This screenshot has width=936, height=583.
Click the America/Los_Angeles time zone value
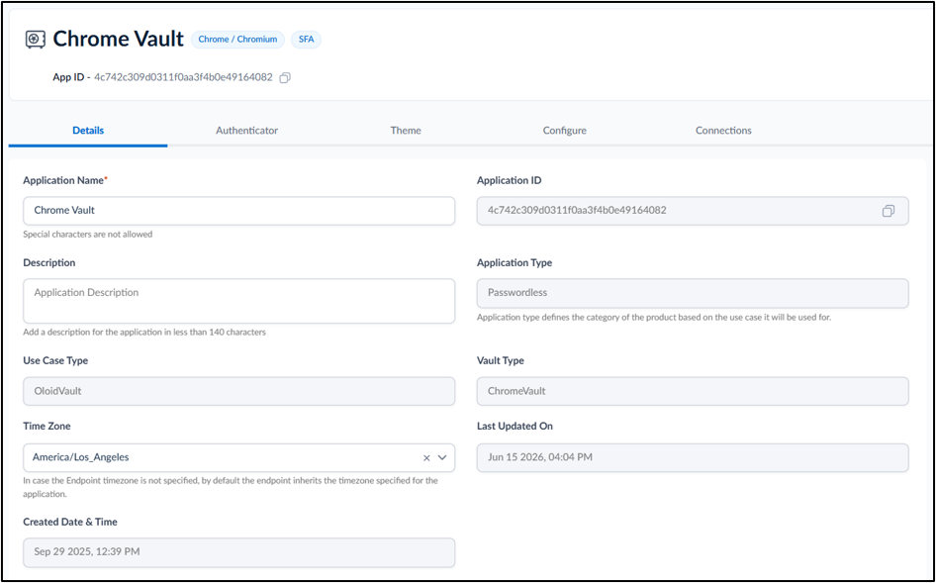tap(80, 457)
